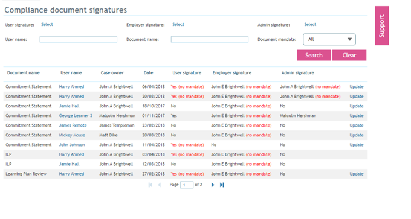Open user George Learner 3

pyautogui.click(x=76, y=116)
